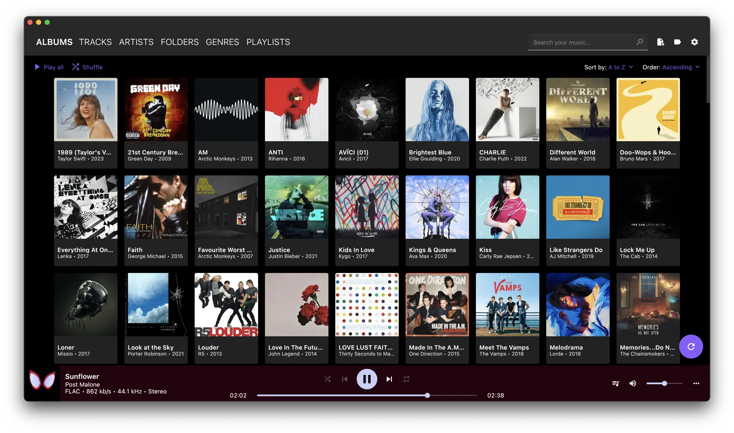Click the Play all button

coord(49,67)
